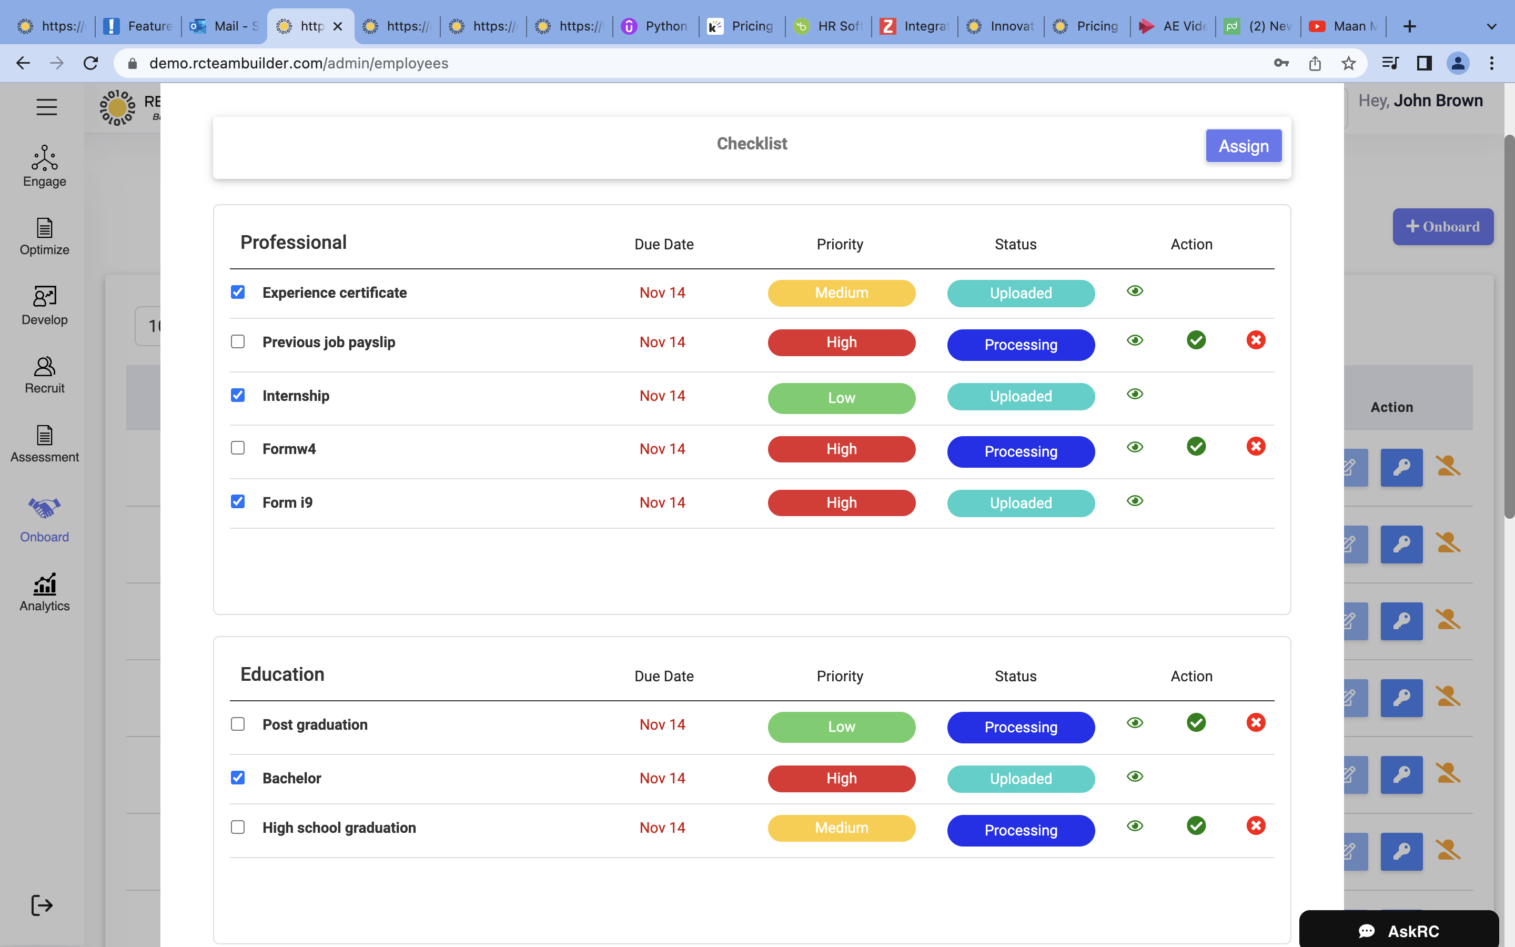Check the Post graduation checkbox

click(238, 724)
